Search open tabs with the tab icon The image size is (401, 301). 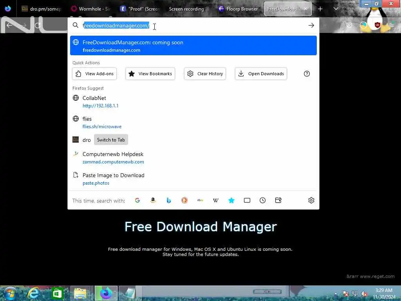[x=247, y=200]
